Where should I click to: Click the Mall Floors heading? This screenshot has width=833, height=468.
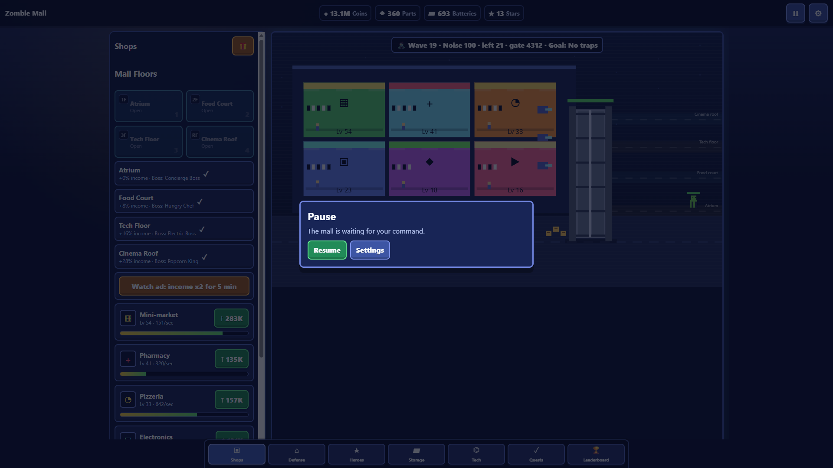(136, 74)
